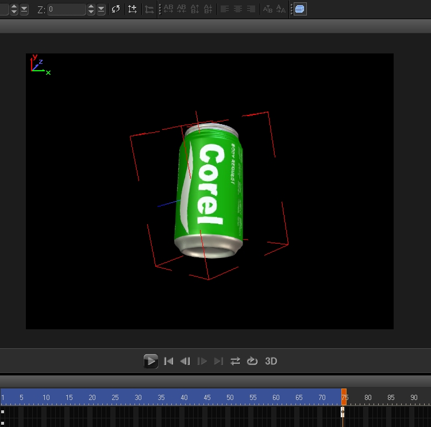
Task: Click the first AB text-size icon
Action: coord(267,9)
